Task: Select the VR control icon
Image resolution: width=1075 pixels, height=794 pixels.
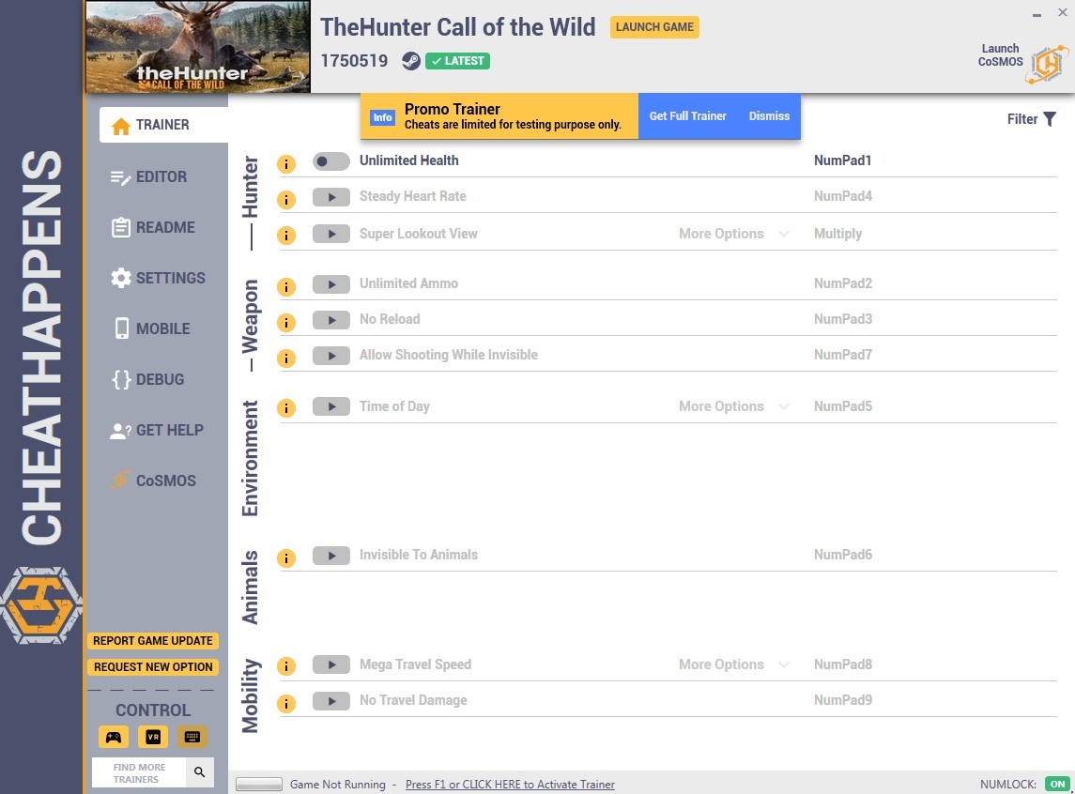Action: pyautogui.click(x=153, y=737)
